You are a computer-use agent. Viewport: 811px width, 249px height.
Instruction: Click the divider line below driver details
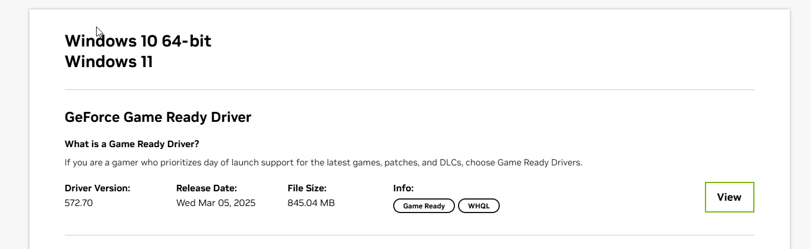pos(410,235)
